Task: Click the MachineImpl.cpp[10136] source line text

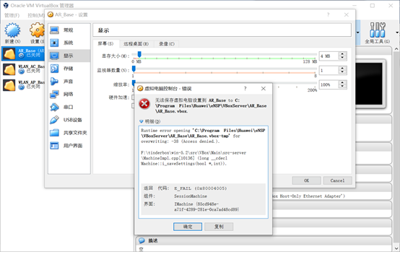Action: click(x=184, y=158)
